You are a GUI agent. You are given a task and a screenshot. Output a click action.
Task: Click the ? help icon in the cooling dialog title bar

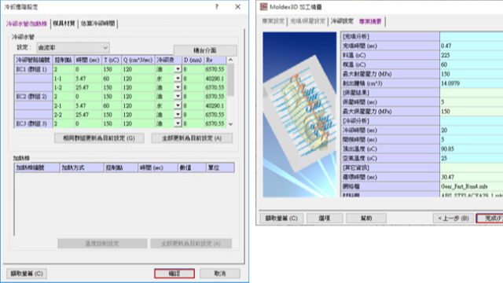pyautogui.click(x=217, y=7)
